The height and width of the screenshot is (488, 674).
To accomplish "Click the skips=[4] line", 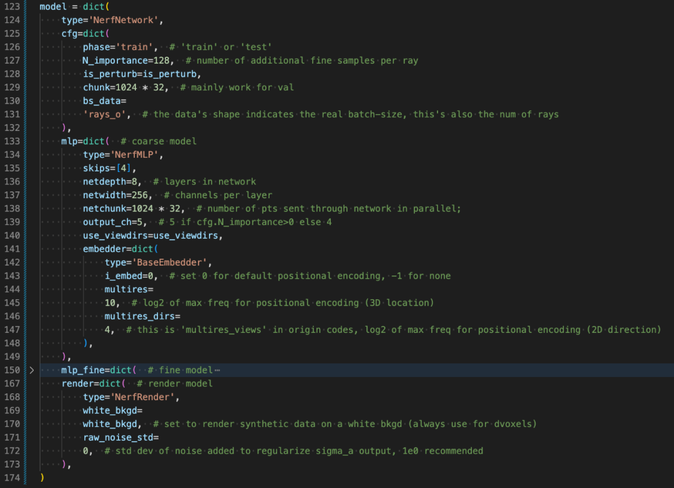I will 109,168.
